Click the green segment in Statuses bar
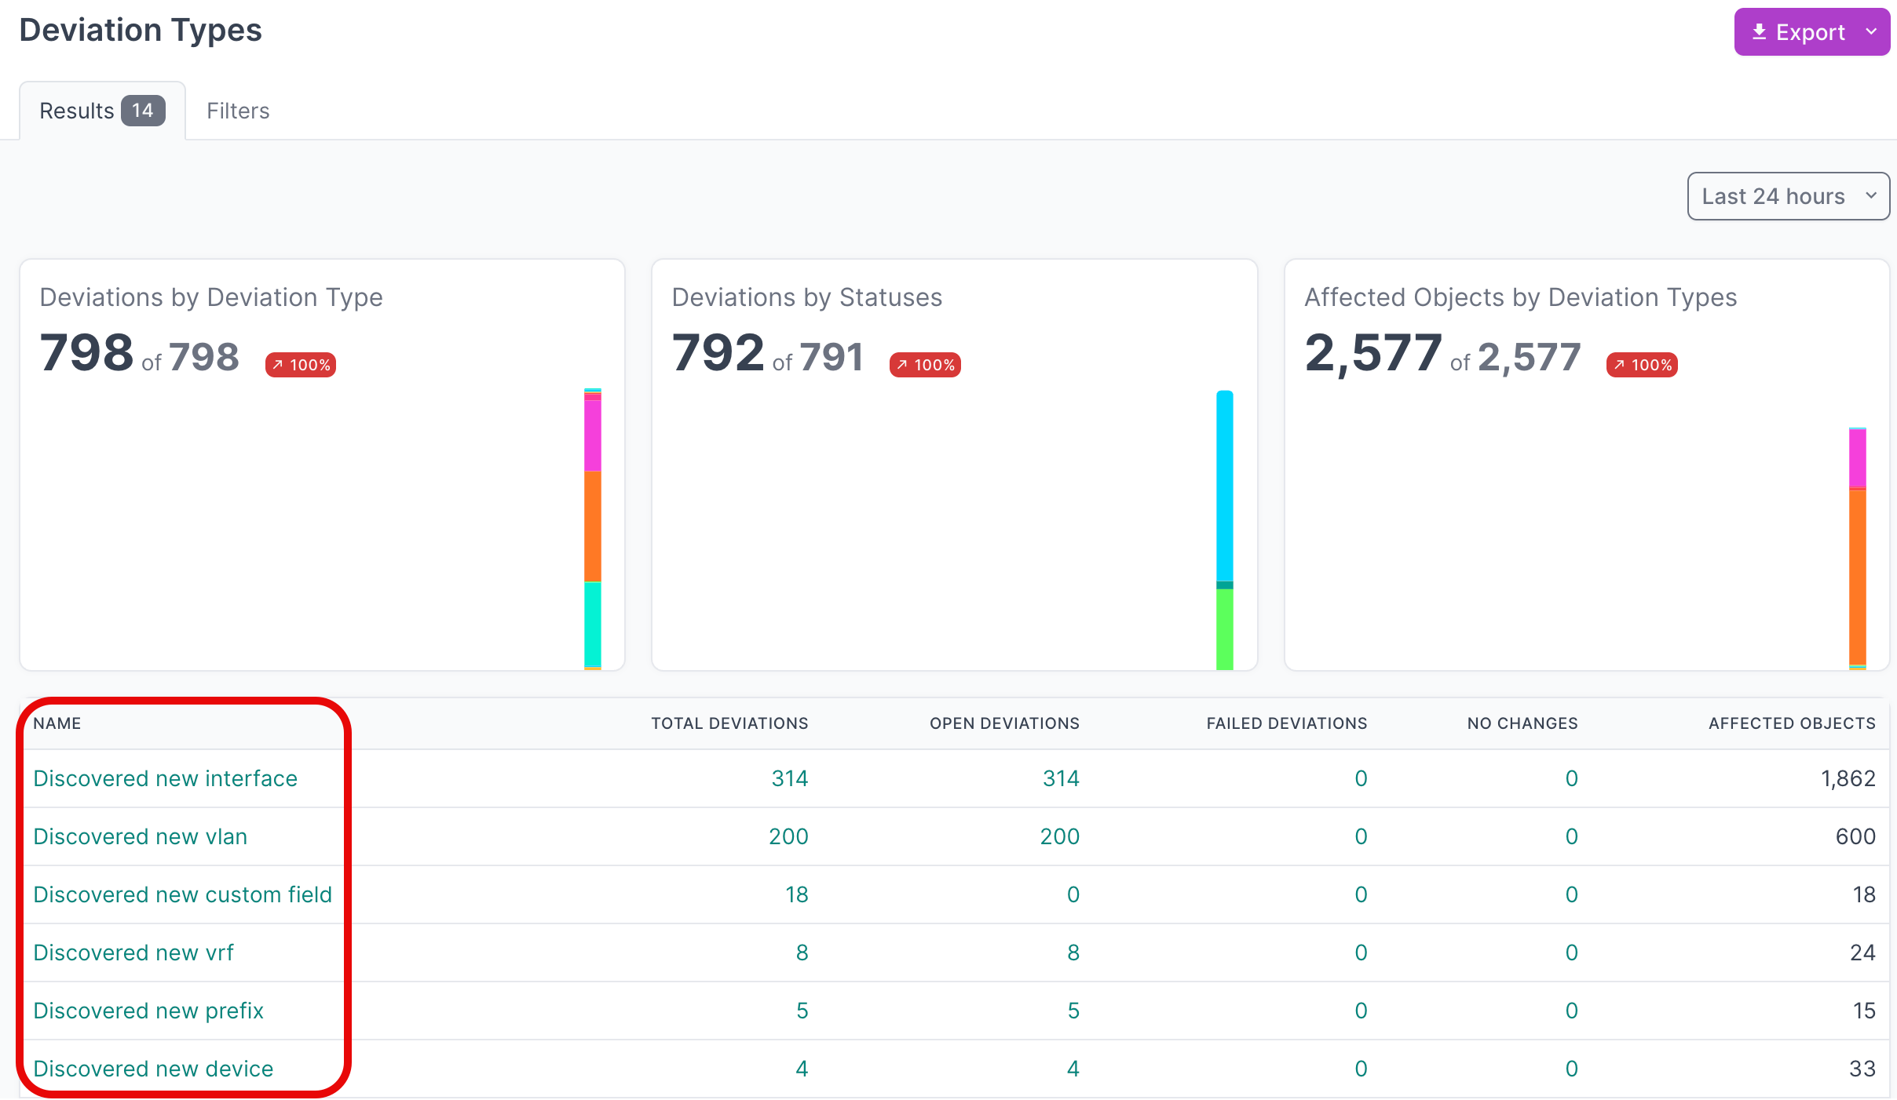 pos(1225,629)
